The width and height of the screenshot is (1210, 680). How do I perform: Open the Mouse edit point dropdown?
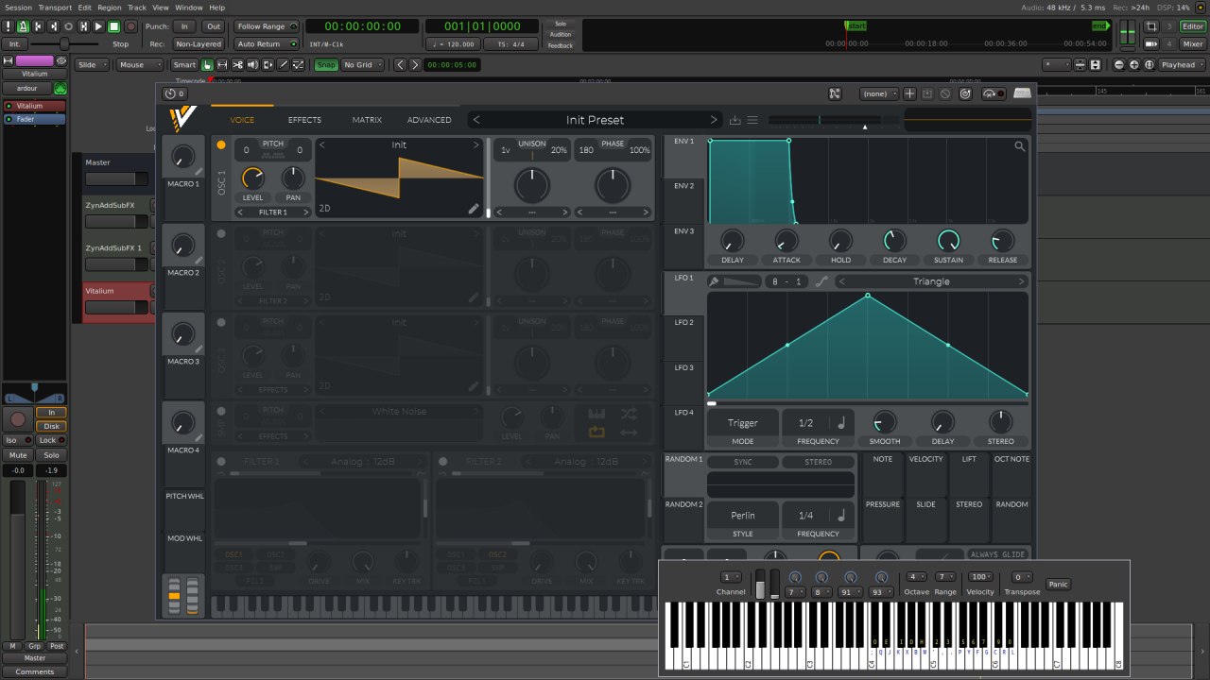pos(139,65)
